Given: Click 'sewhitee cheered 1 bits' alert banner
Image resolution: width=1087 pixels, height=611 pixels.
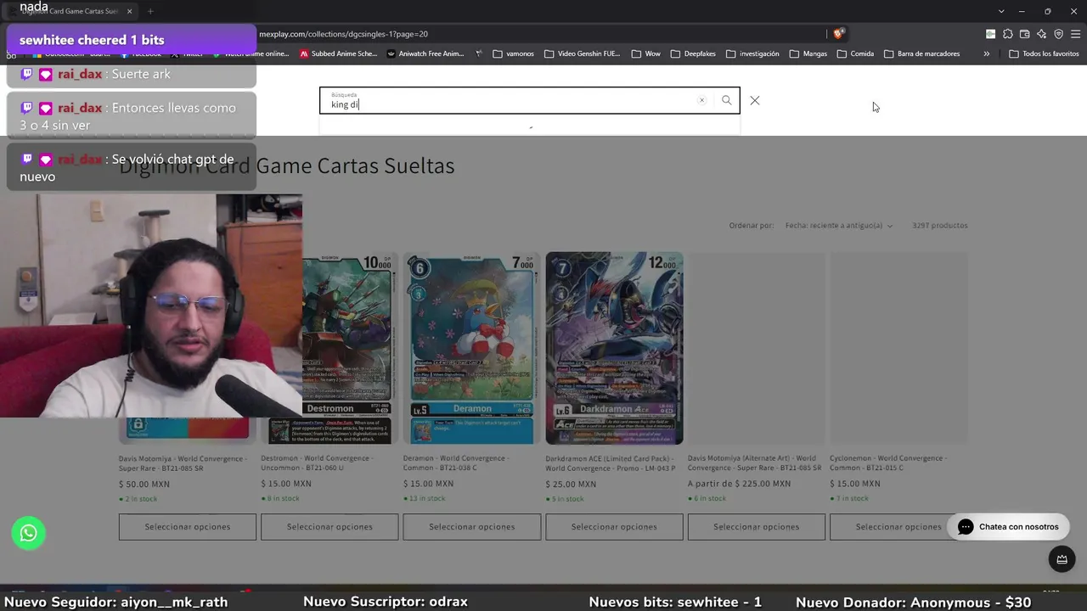Looking at the screenshot, I should point(131,40).
